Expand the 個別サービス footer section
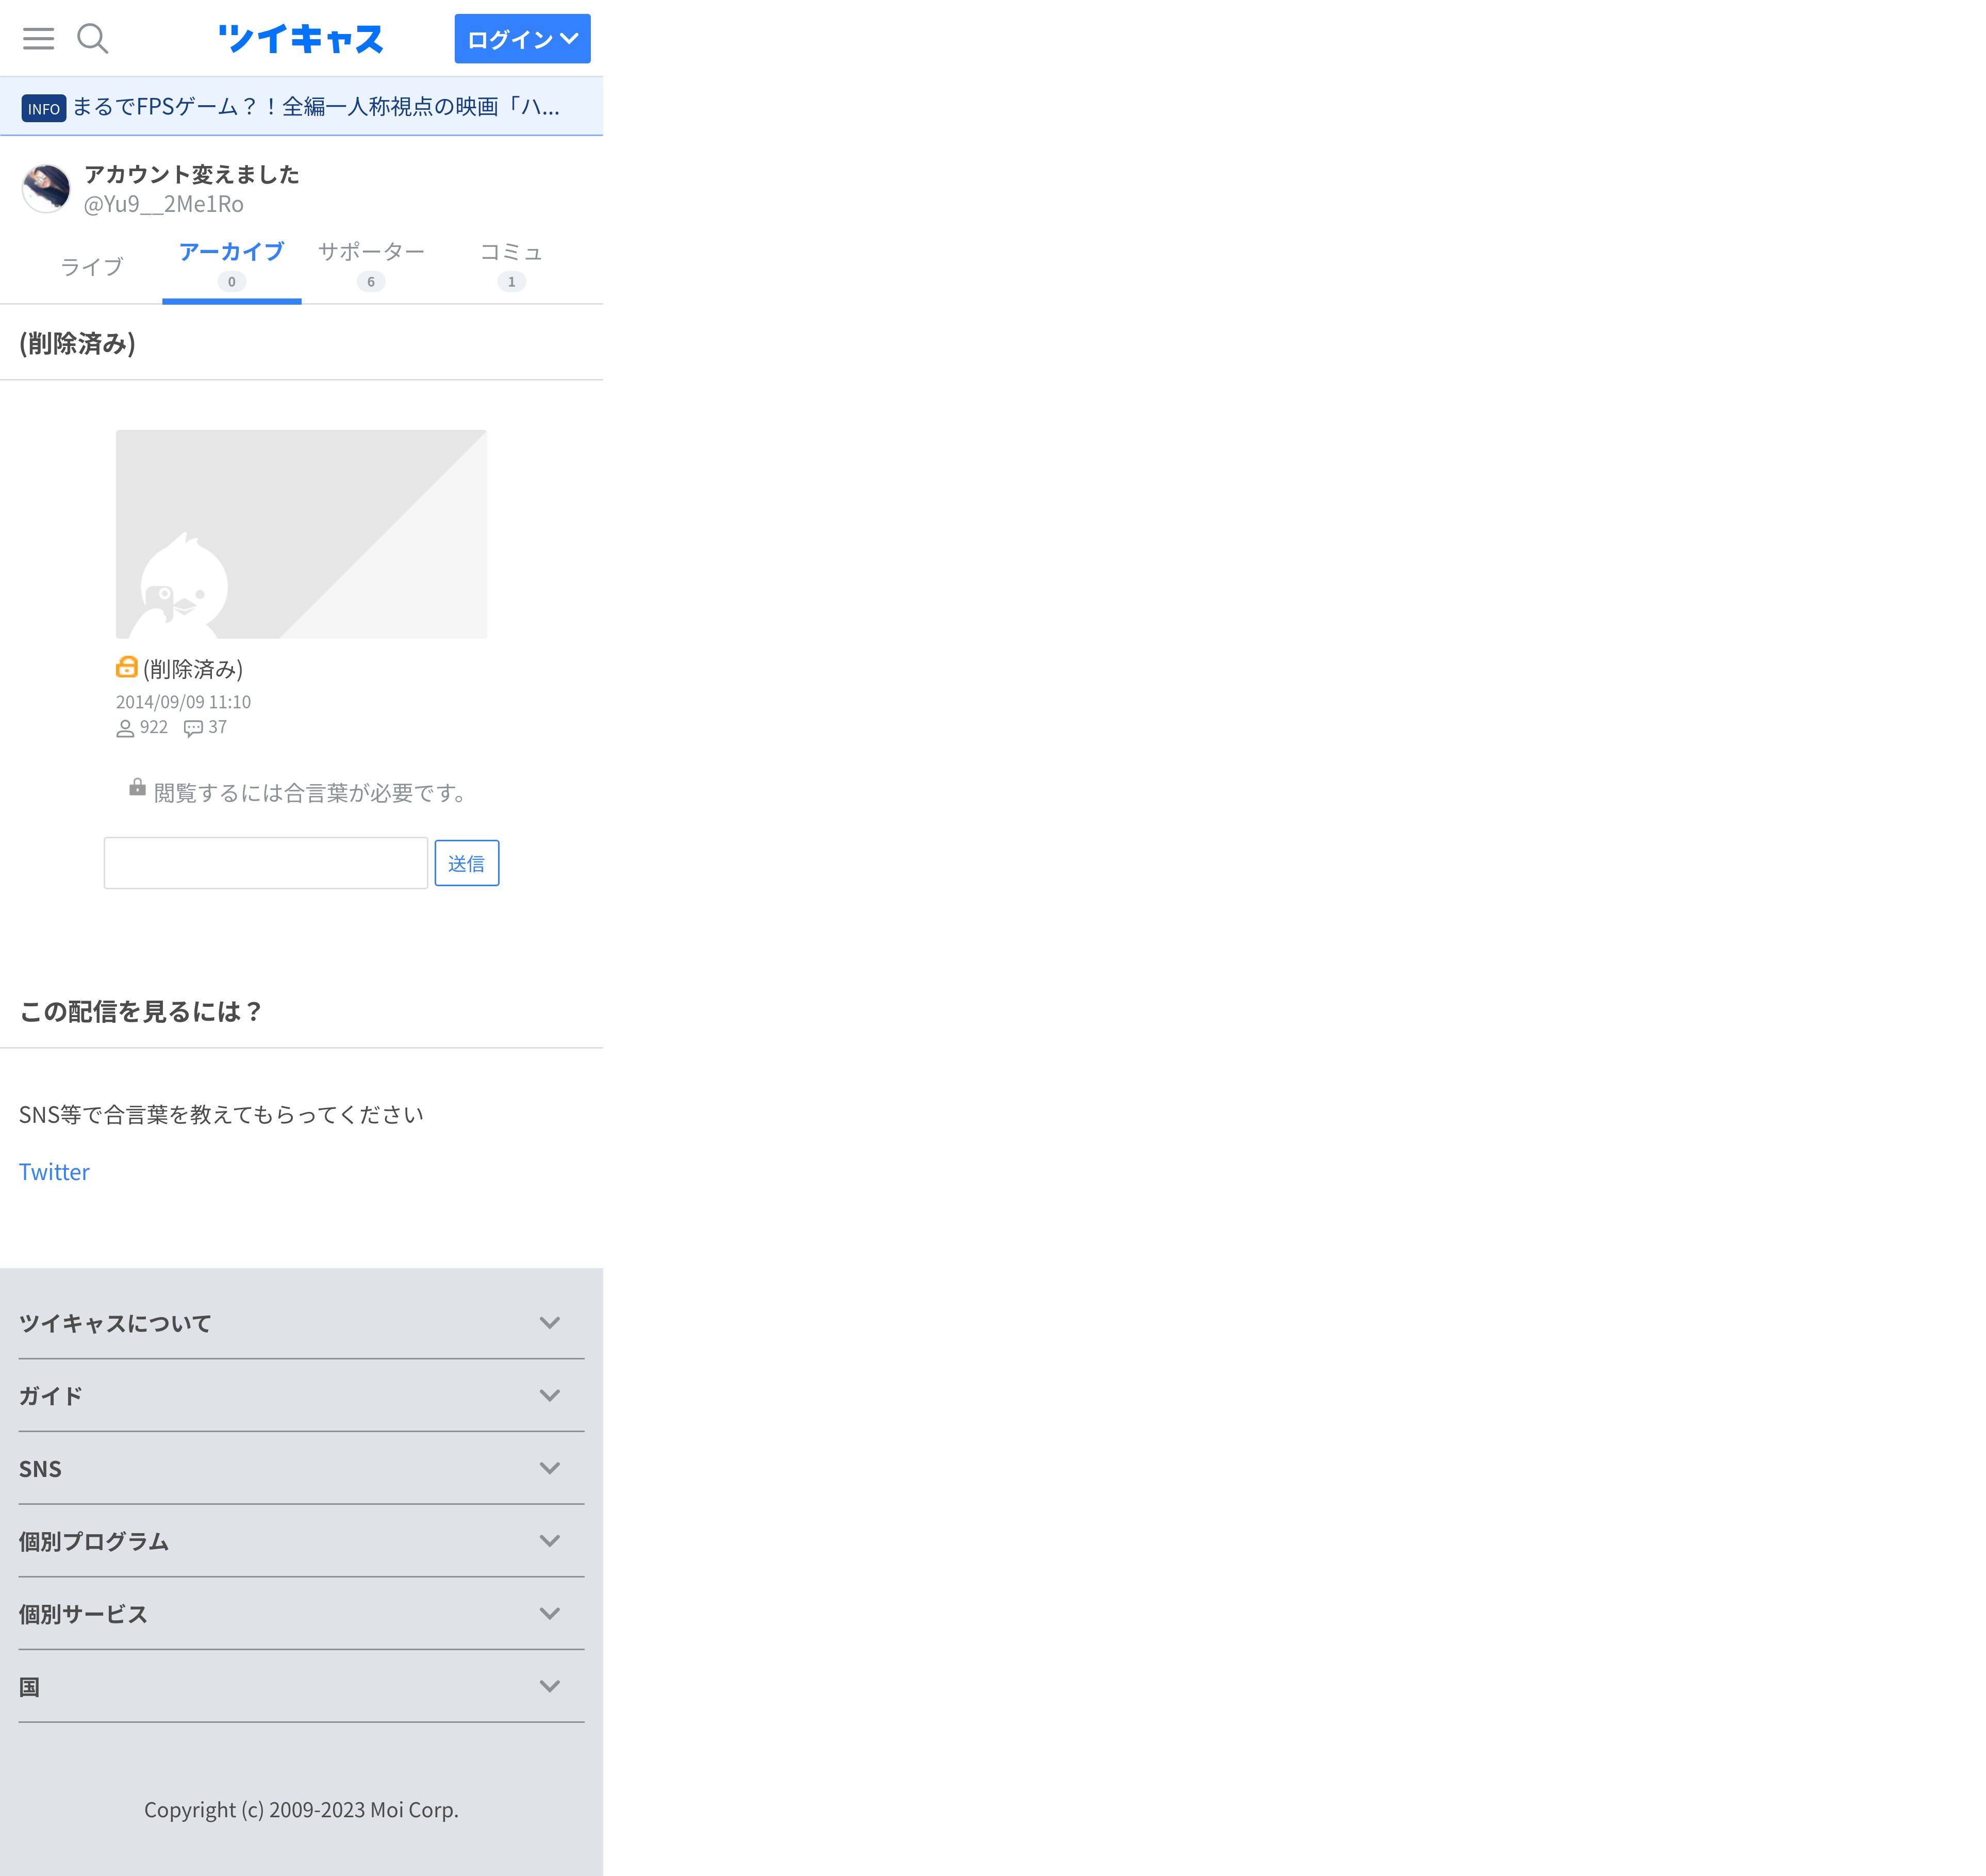Viewport: 1986px width, 1876px height. click(x=301, y=1614)
